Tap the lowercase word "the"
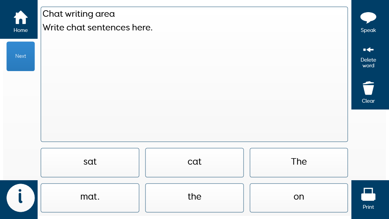The height and width of the screenshot is (219, 389). (194, 198)
